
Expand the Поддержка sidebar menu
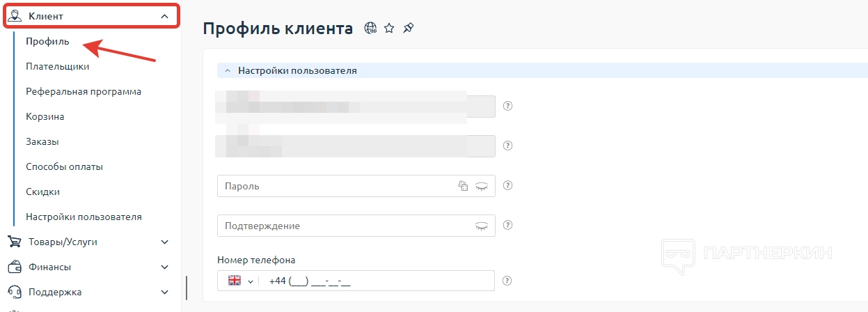coord(164,292)
